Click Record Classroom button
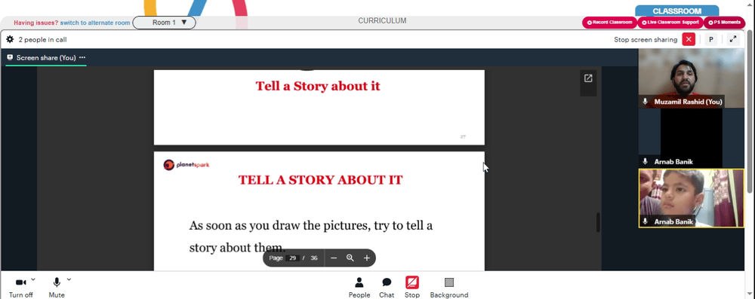Viewport: 755px width, 299px height. pyautogui.click(x=609, y=23)
